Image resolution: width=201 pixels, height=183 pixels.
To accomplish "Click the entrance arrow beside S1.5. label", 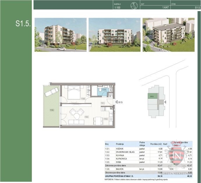I will coord(116,102).
